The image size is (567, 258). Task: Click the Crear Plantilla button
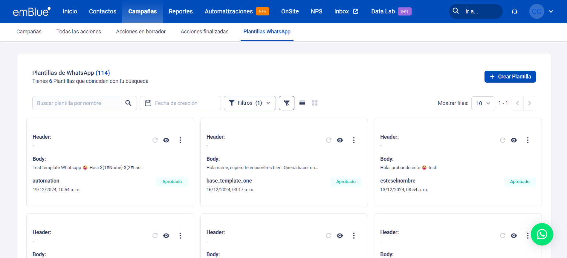(510, 77)
